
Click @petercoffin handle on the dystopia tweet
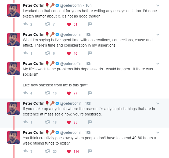pos(71,103)
